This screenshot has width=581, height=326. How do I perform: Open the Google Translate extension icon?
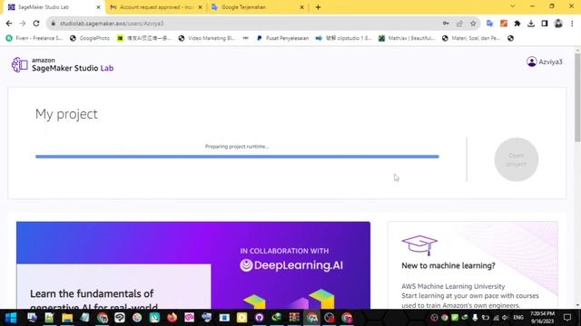click(x=490, y=24)
